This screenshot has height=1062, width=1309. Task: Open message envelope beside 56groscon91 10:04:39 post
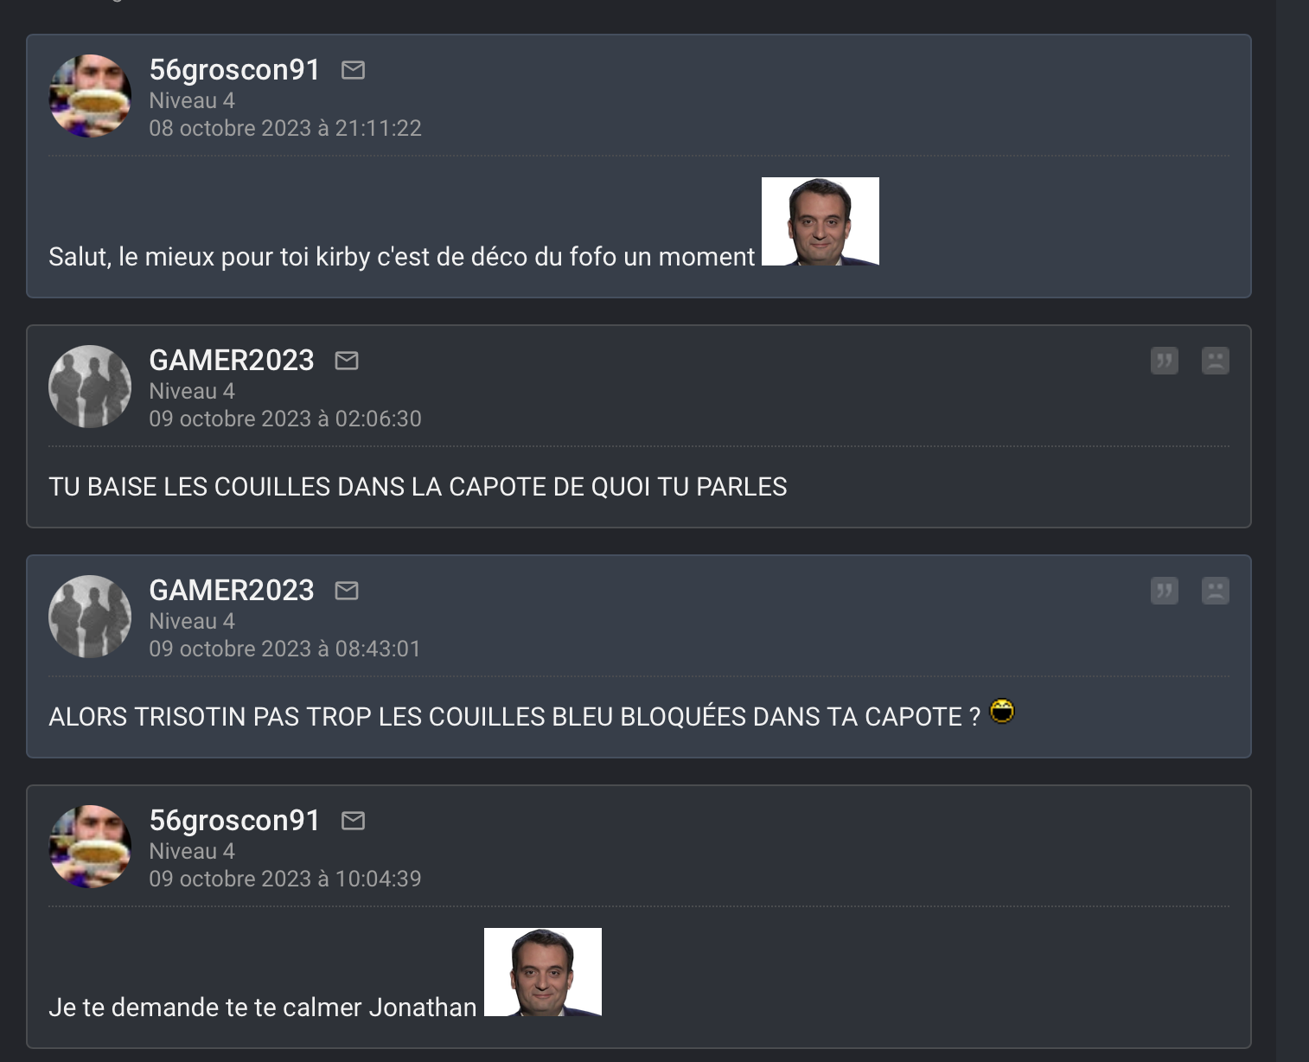(353, 821)
